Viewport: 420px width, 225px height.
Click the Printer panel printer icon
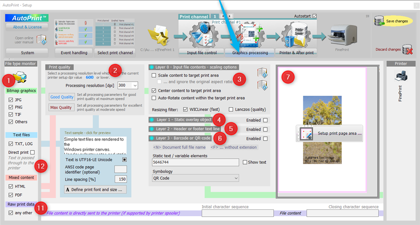click(x=401, y=76)
